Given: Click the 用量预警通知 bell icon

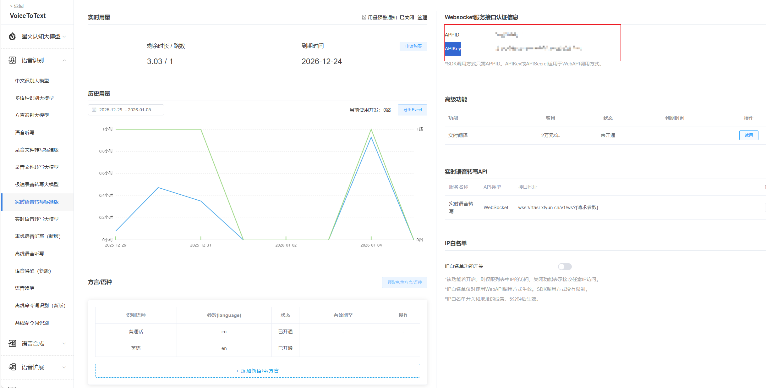Looking at the screenshot, I should [364, 17].
